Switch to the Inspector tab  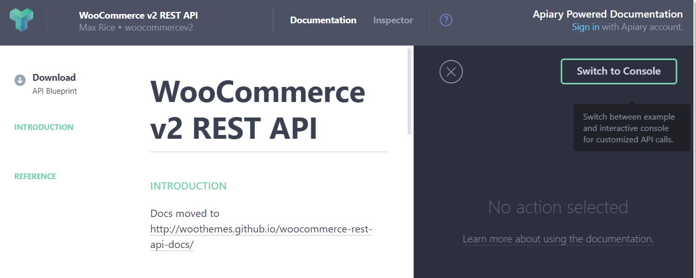point(393,20)
